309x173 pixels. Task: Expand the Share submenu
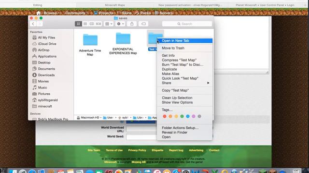tap(184, 83)
